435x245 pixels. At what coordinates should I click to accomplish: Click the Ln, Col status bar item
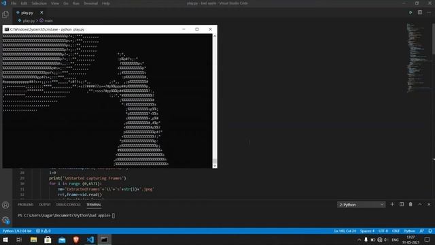point(345,231)
